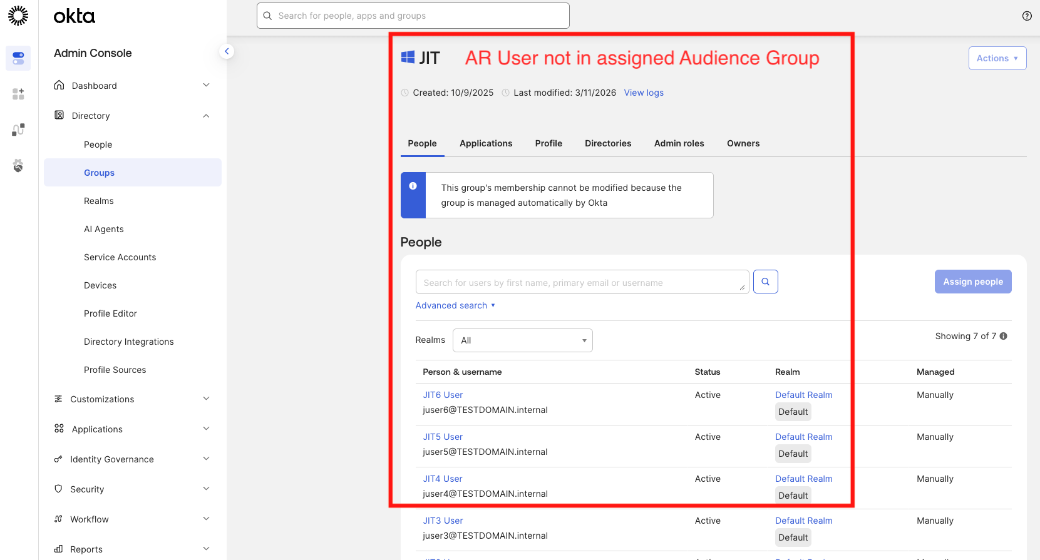Open Realms in the sidebar
This screenshot has width=1040, height=560.
coord(99,201)
